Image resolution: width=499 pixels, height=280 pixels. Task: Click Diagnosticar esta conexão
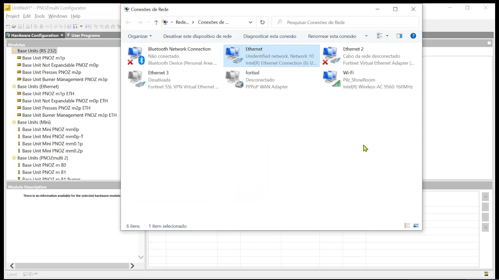[270, 36]
